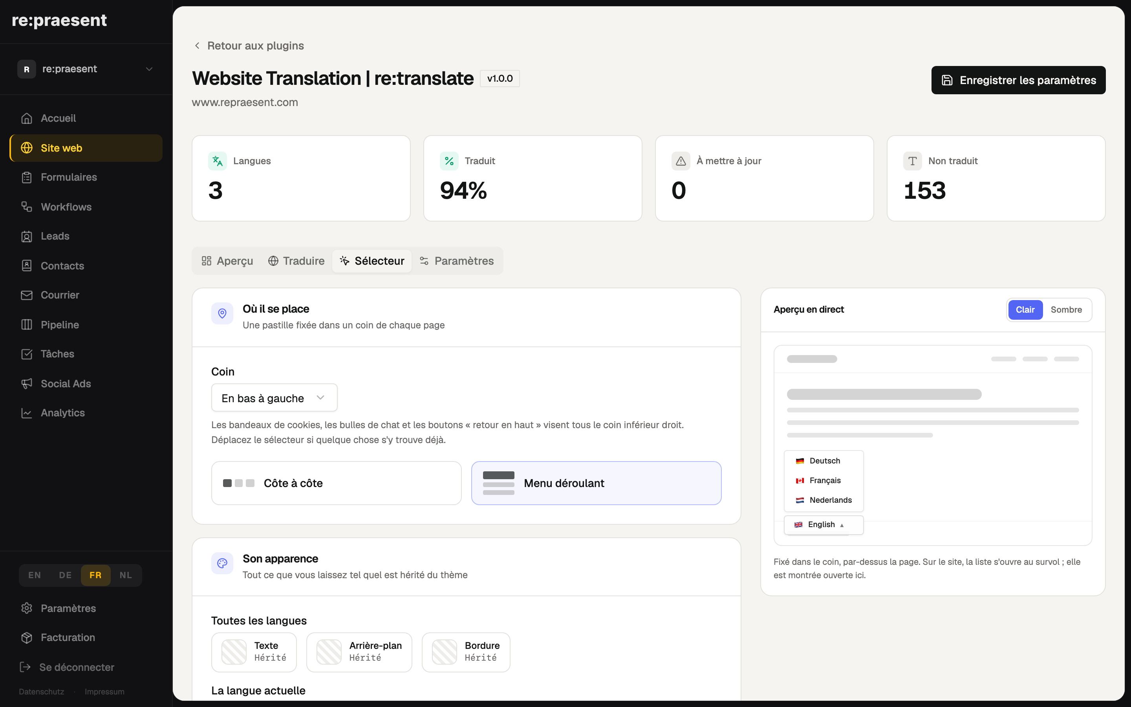Click the v1.0.0 version badge
Viewport: 1131px width, 707px height.
pos(500,79)
